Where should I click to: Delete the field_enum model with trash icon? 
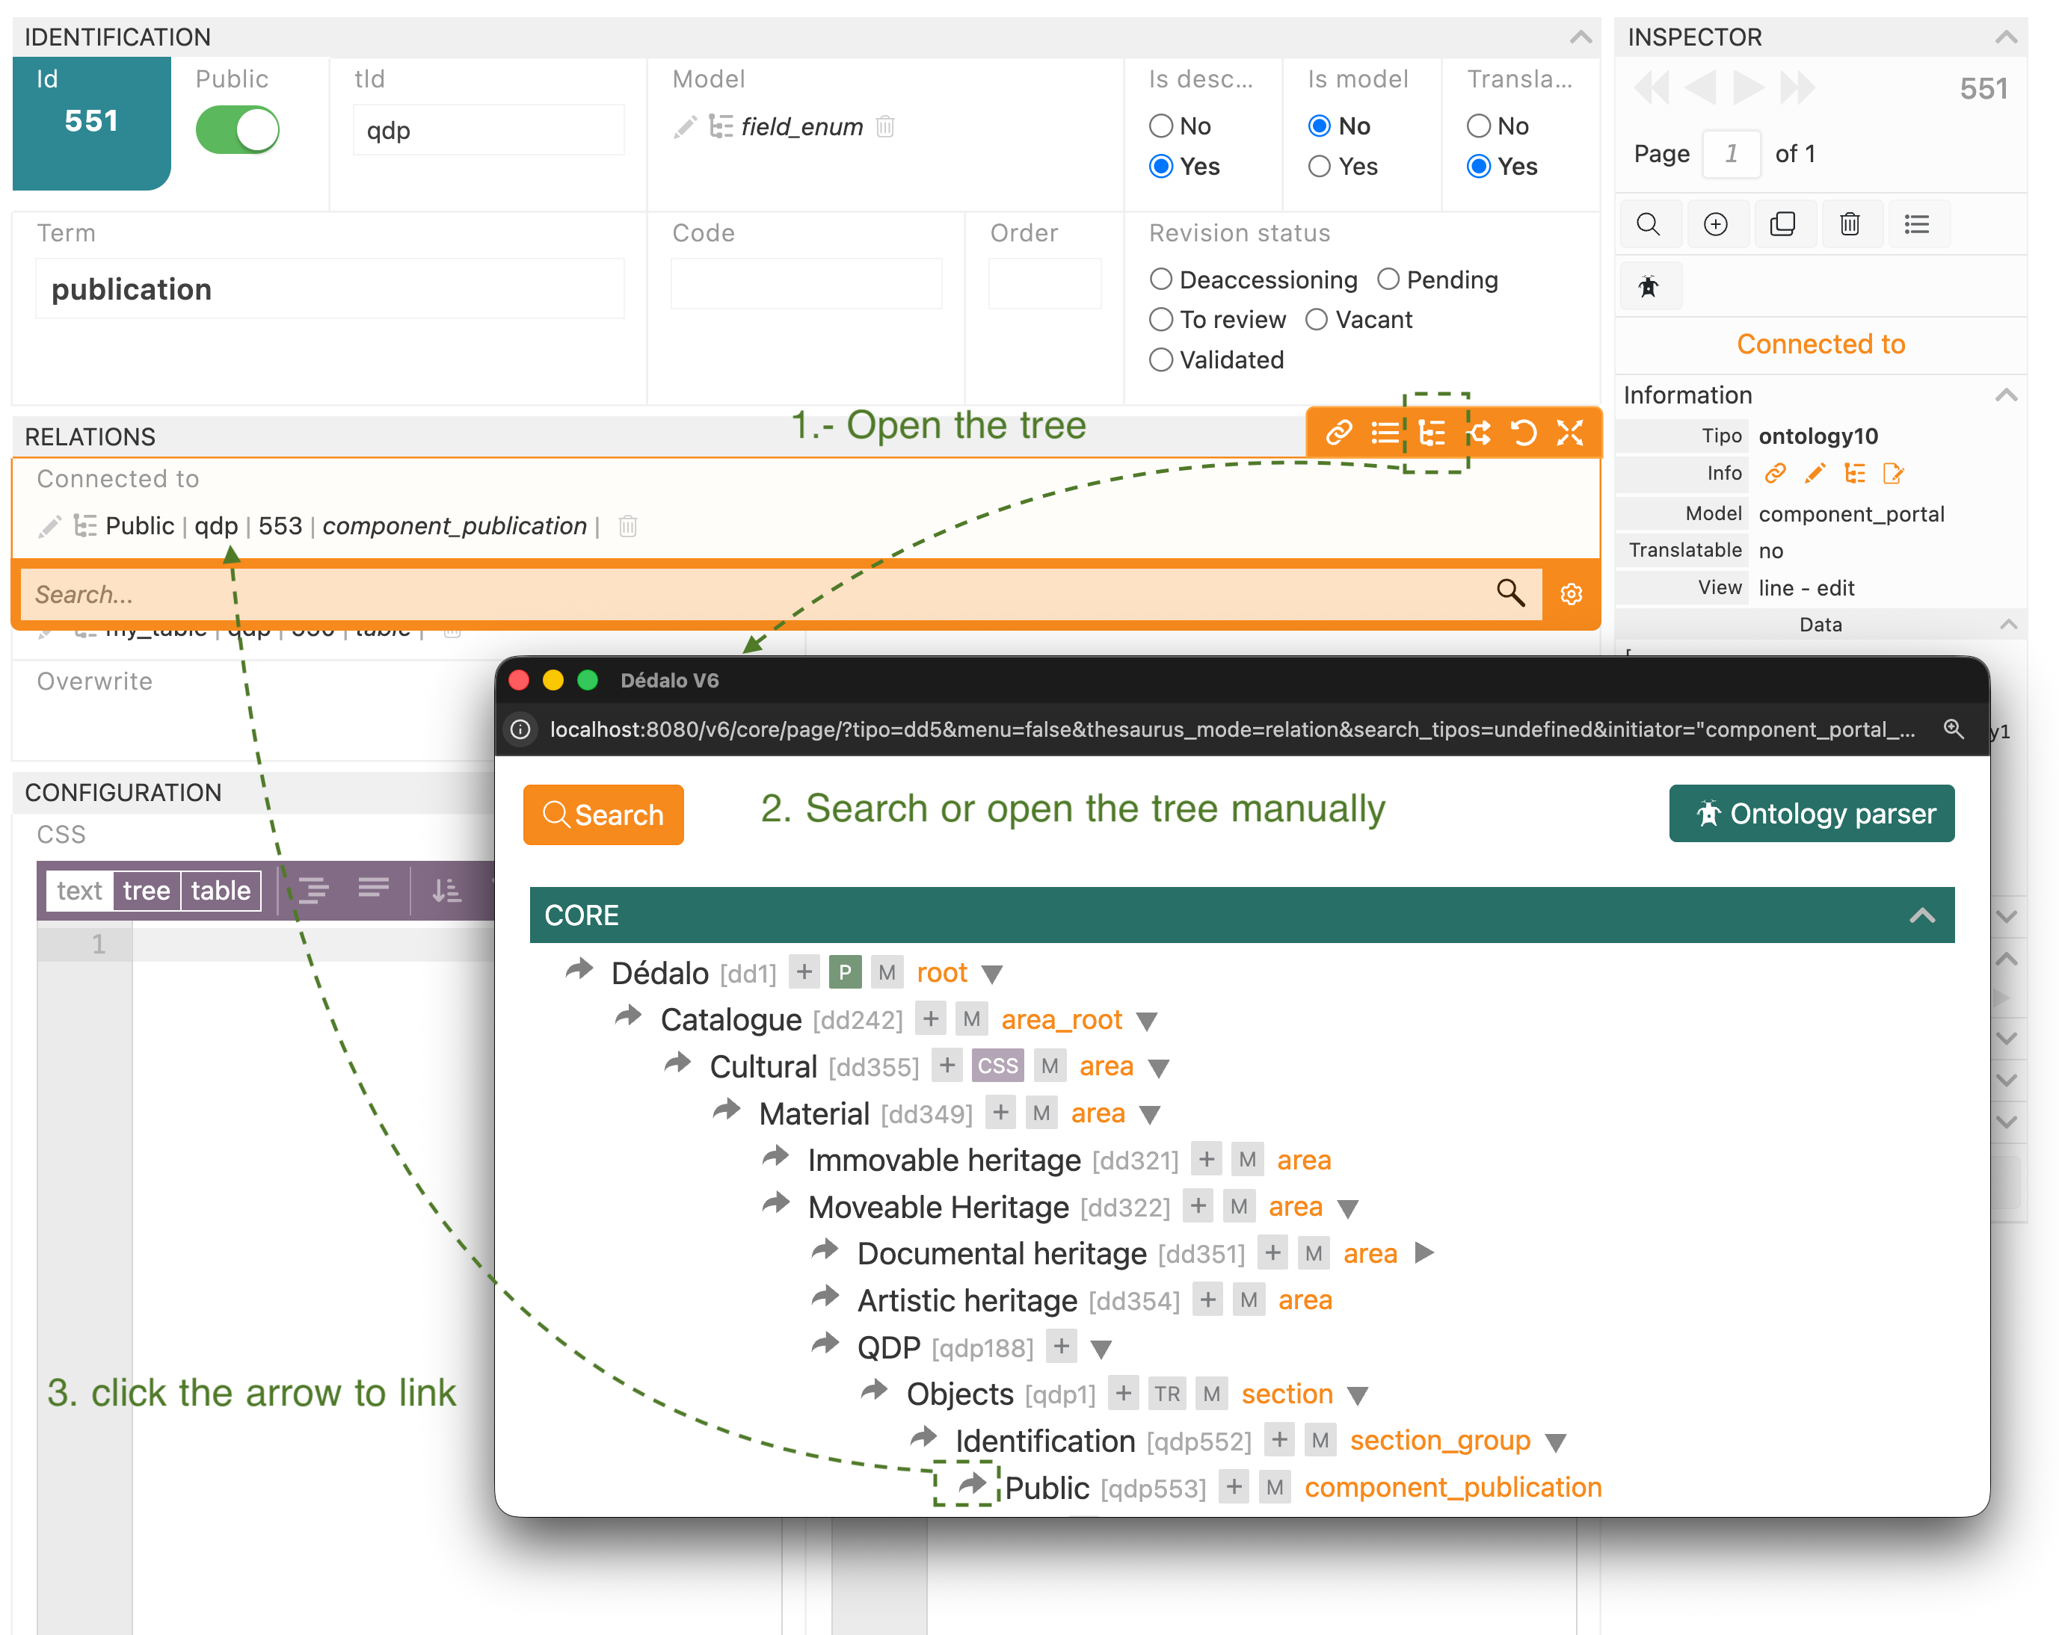click(885, 126)
